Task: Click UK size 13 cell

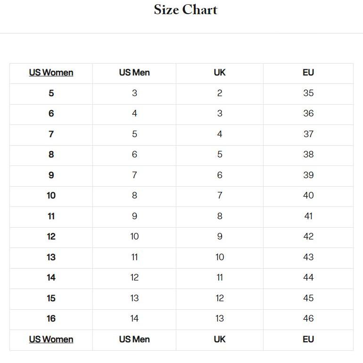Action: 220,319
